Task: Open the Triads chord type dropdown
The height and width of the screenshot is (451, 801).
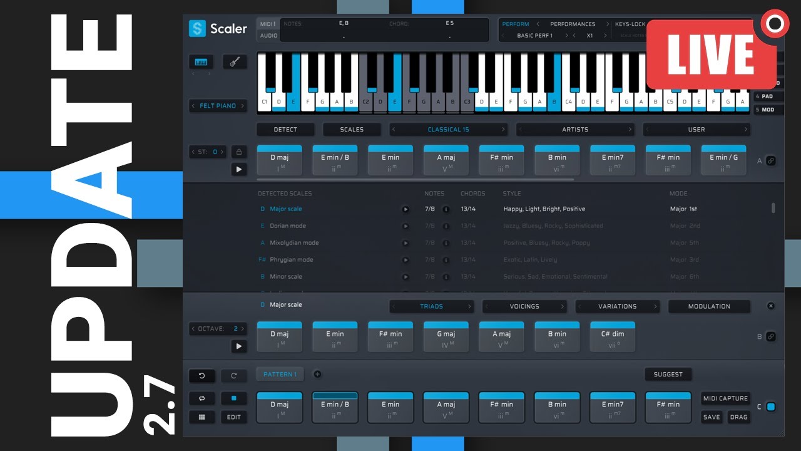Action: (431, 306)
